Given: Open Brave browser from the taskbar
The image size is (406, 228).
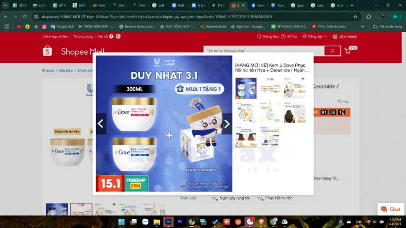Looking at the screenshot, I should (x=262, y=222).
